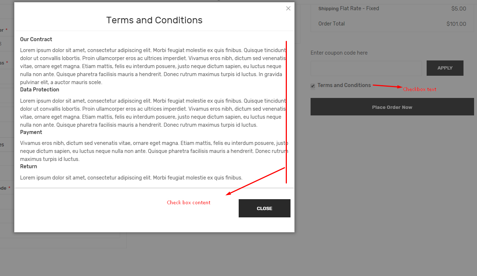Toggle the Terms and Conditions checkbox

(313, 86)
